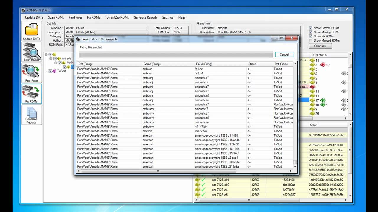378x212 pixels.
Task: Click the ROMVault app icon in title bar
Action: pos(23,10)
